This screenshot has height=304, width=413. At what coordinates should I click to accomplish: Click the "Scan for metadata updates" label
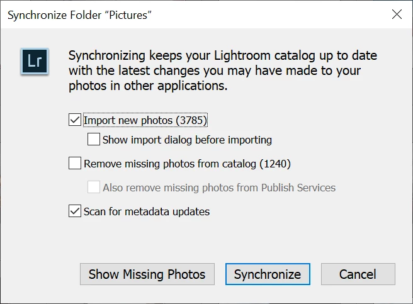[147, 211]
